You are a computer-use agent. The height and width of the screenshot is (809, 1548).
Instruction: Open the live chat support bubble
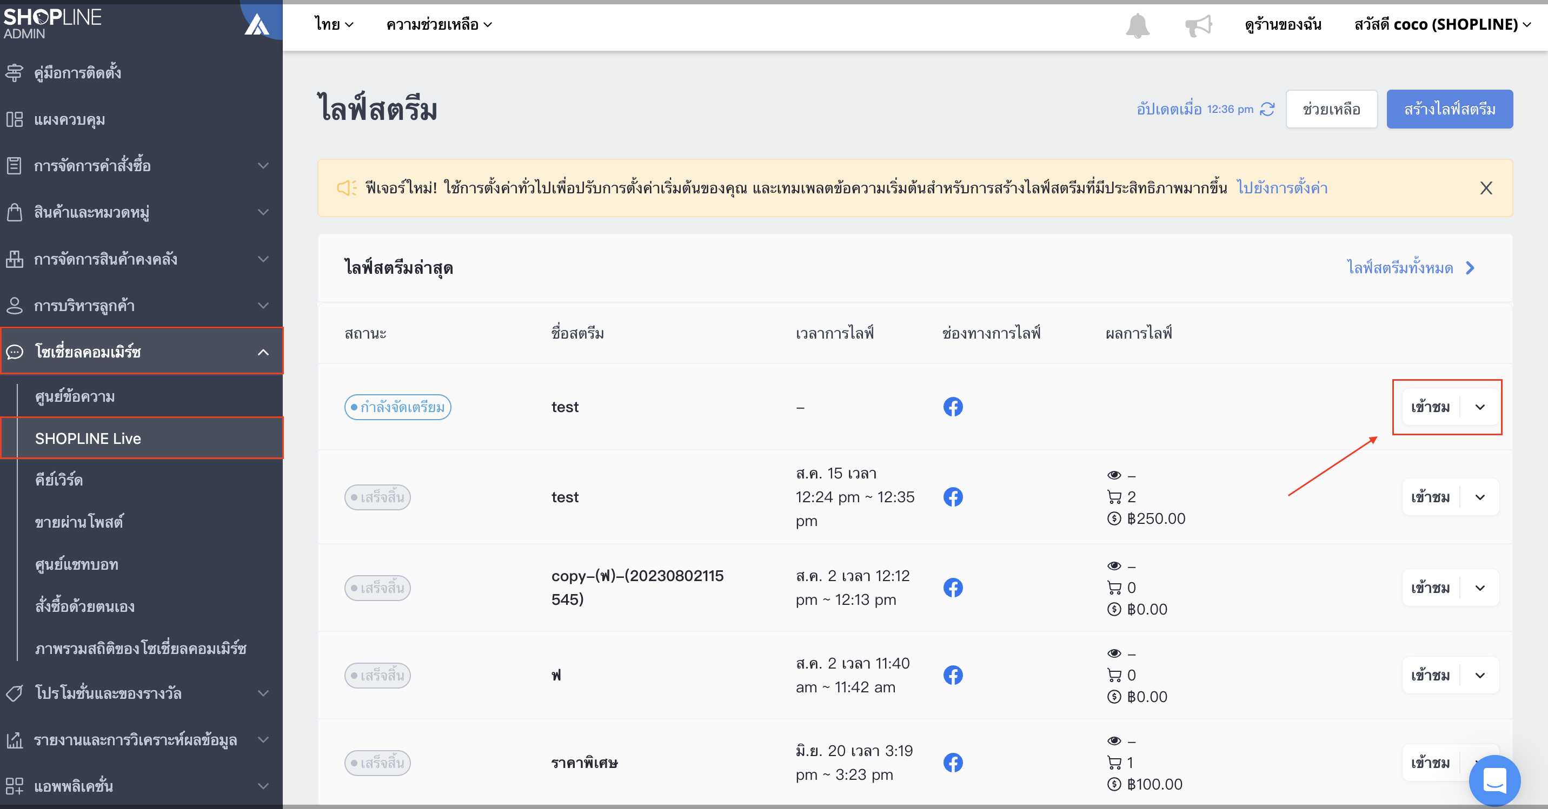point(1494,780)
